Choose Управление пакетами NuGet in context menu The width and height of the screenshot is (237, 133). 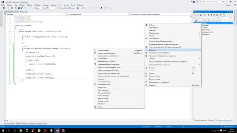click(173, 53)
